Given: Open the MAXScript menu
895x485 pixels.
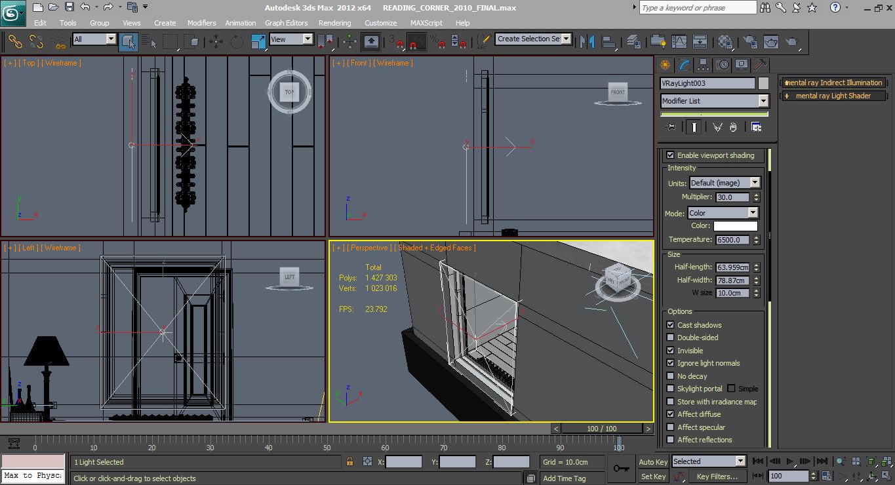Looking at the screenshot, I should [x=426, y=23].
